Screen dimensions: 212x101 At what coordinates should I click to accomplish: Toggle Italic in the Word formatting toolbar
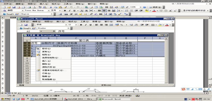coord(70,11)
